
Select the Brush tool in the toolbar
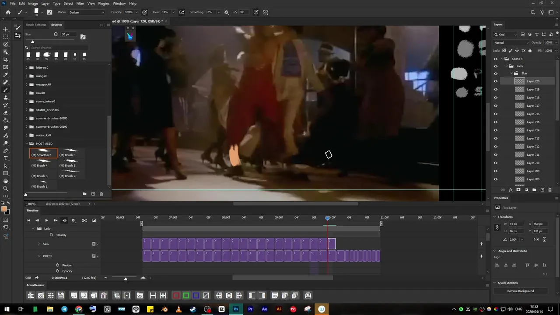click(6, 90)
